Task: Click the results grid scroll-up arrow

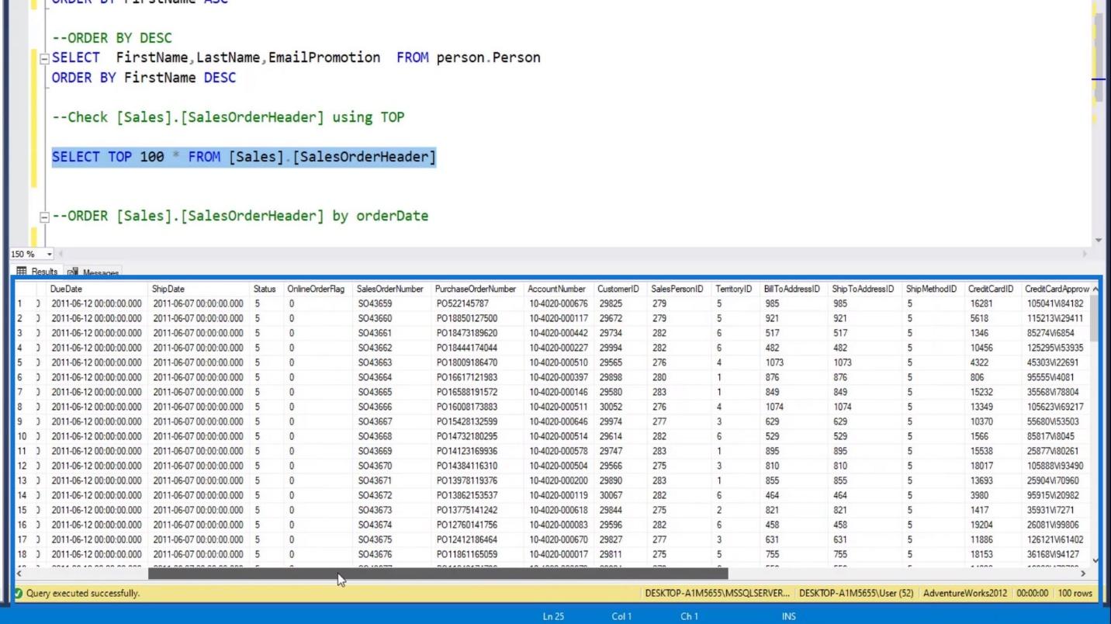Action: (1094, 289)
